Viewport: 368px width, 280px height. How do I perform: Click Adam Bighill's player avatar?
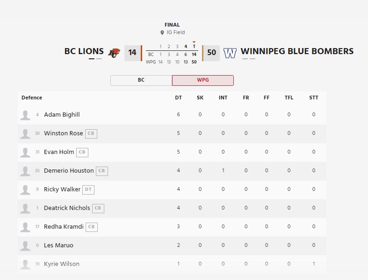(25, 115)
